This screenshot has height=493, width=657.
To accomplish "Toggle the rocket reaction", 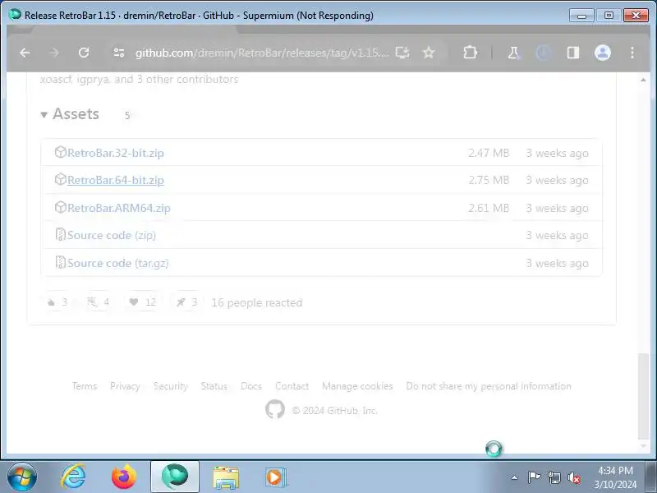I will 186,302.
